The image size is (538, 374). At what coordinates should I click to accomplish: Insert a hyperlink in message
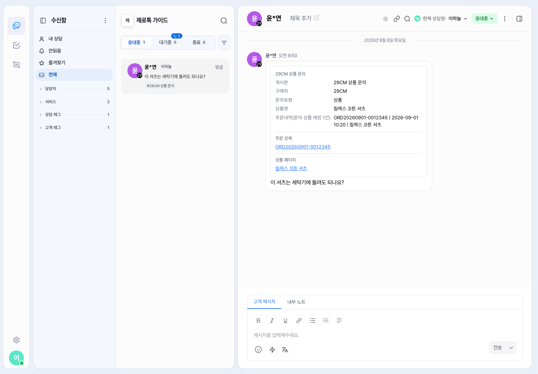pos(299,321)
